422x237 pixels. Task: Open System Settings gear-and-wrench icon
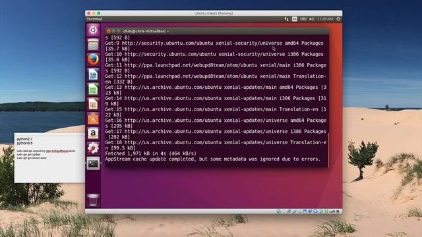click(x=93, y=148)
